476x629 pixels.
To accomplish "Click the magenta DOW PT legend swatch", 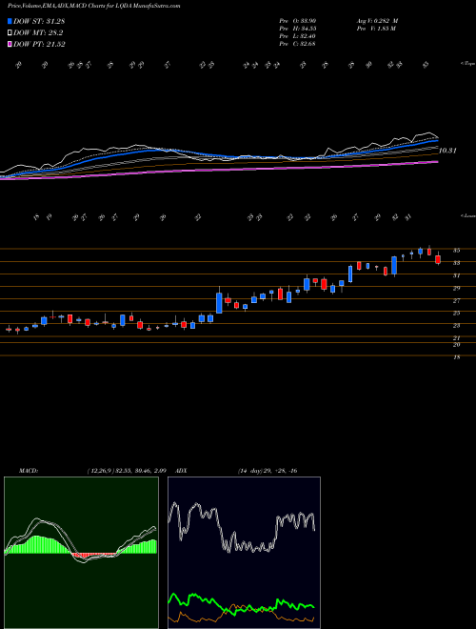I will coord(10,45).
